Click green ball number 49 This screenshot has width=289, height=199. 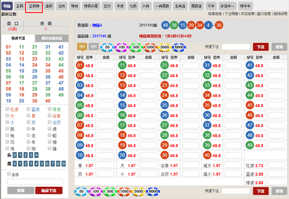pos(250,145)
